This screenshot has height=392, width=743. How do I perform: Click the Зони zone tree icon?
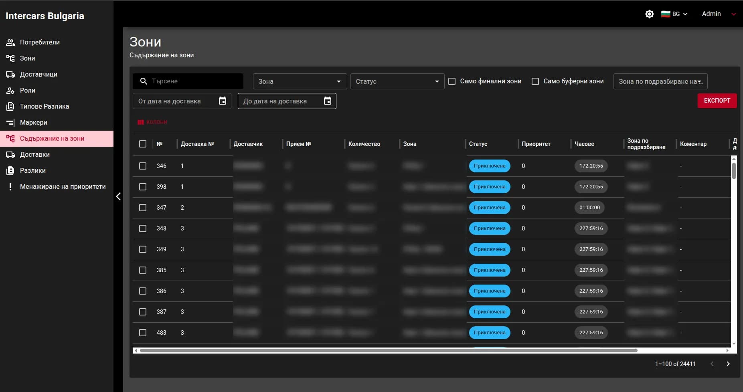(x=10, y=58)
